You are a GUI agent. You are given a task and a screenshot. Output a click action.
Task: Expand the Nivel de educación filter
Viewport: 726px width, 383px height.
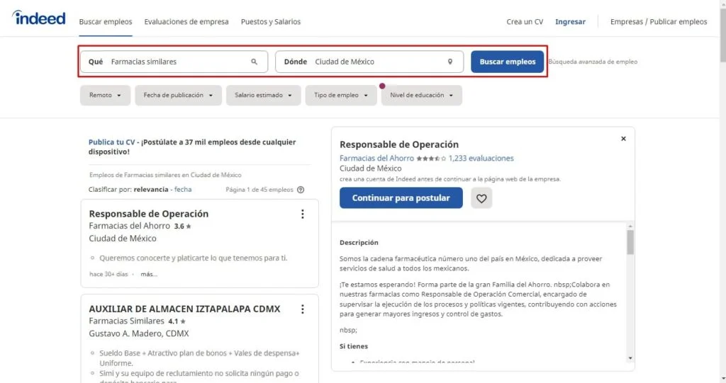(422, 96)
